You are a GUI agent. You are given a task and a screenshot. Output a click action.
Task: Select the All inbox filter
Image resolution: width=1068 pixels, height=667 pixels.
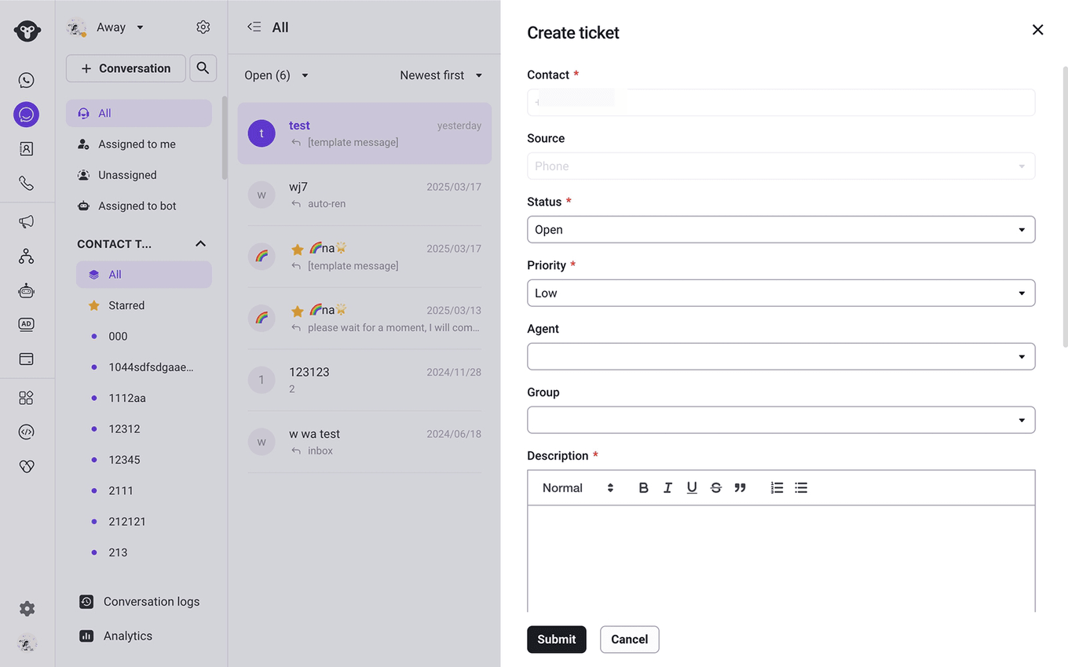click(x=139, y=113)
